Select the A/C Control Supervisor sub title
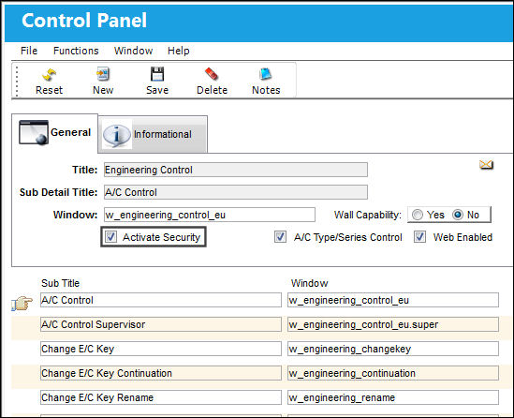This screenshot has width=514, height=418. point(161,324)
